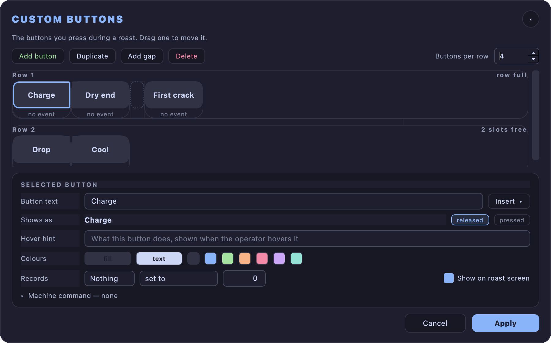Increase Buttons per row with up arrow
The height and width of the screenshot is (343, 551).
coord(533,53)
